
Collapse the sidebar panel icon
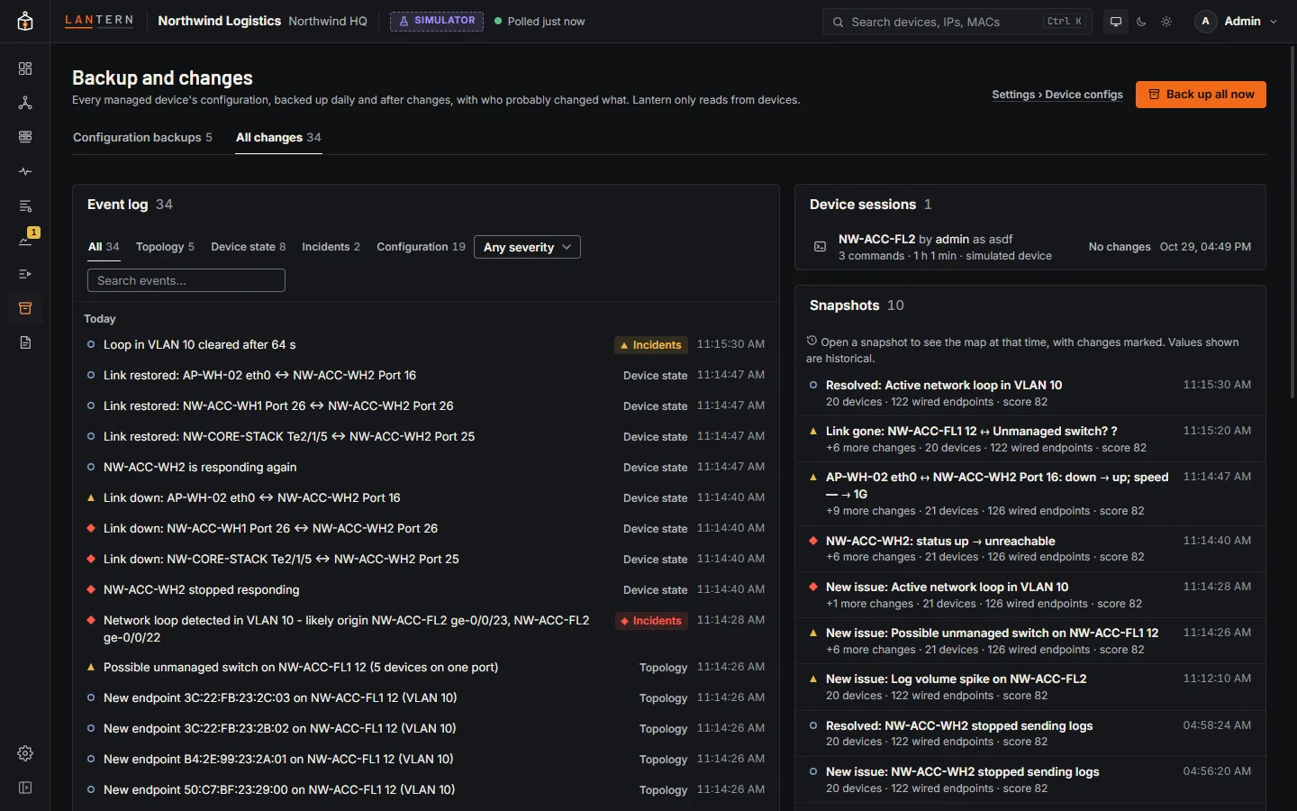[25, 788]
